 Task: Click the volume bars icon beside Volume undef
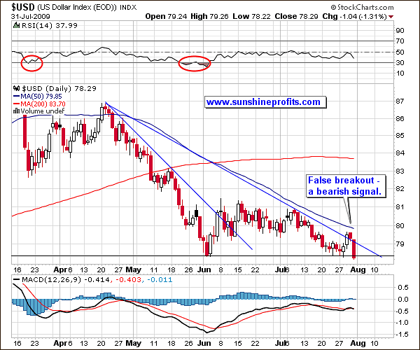(16, 111)
